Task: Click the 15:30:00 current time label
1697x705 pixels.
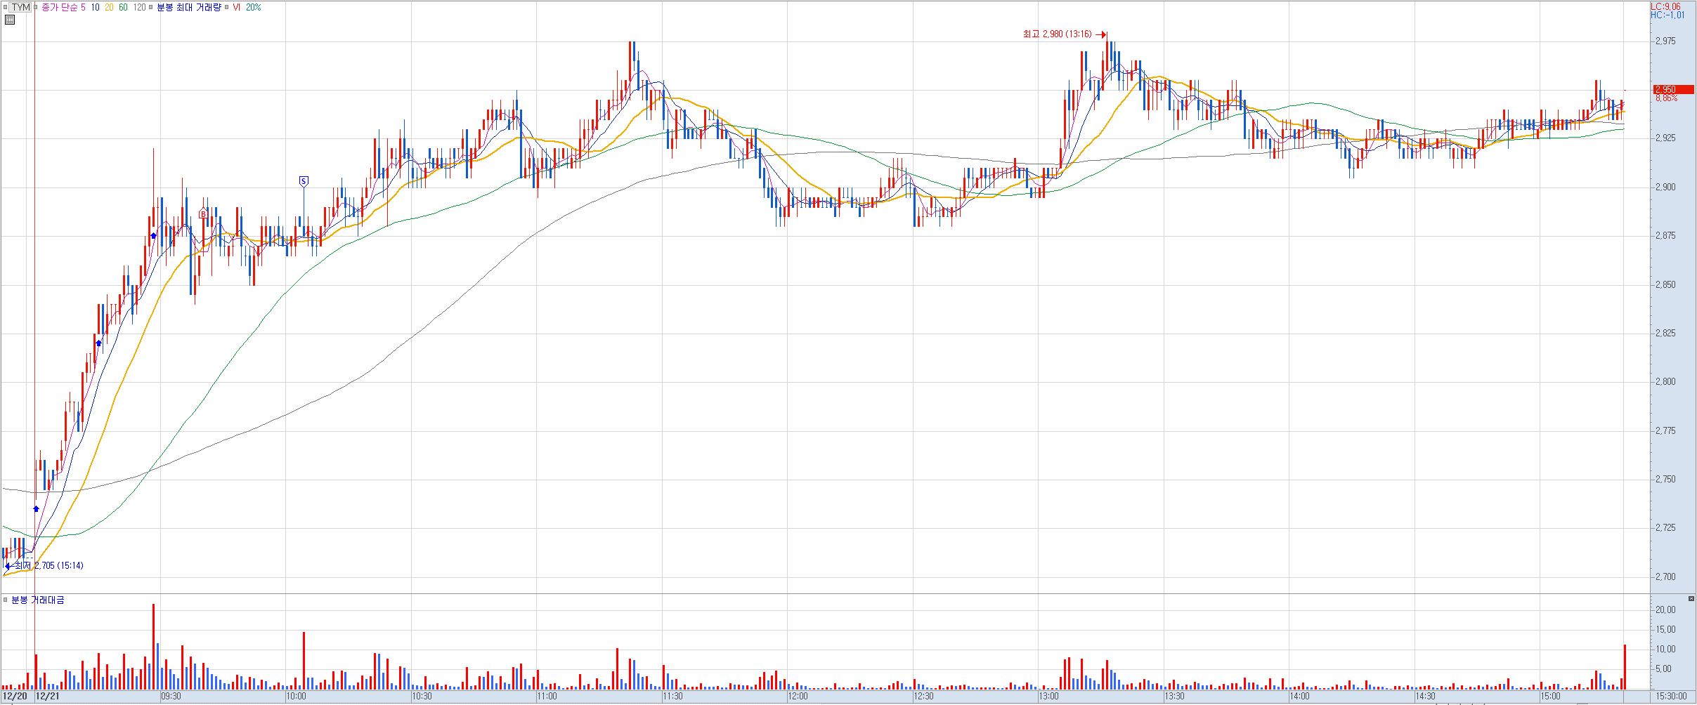Action: [1671, 697]
